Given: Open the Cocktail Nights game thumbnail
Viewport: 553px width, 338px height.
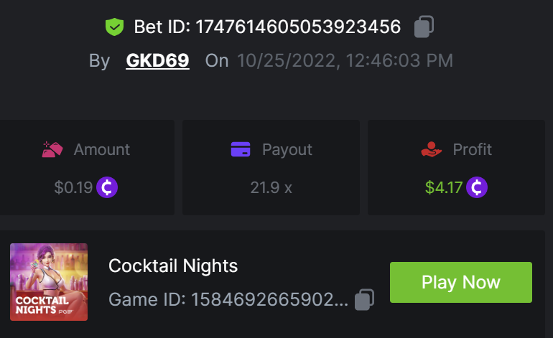Looking at the screenshot, I should pyautogui.click(x=49, y=282).
